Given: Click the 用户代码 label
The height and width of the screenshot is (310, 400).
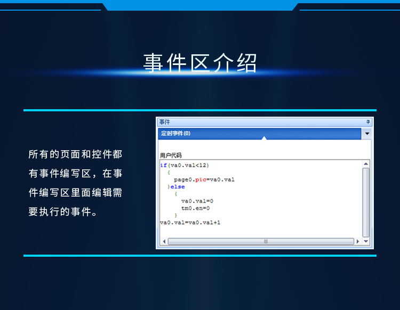Looking at the screenshot, I should tap(171, 156).
